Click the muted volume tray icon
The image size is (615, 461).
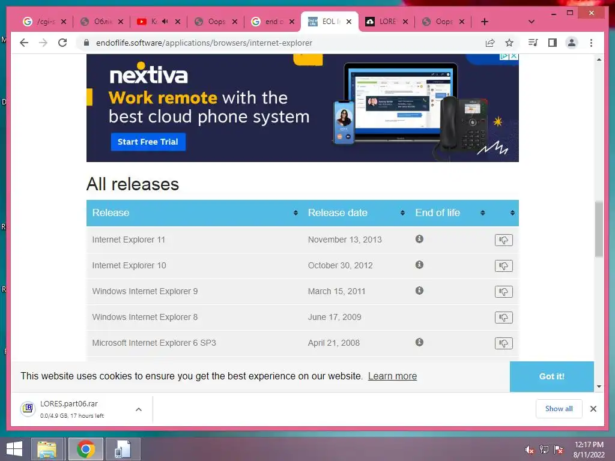[530, 450]
